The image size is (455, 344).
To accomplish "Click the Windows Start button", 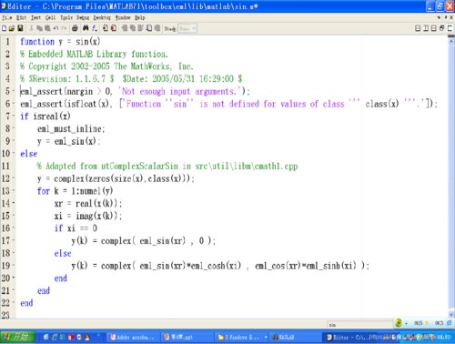I will tap(17, 337).
